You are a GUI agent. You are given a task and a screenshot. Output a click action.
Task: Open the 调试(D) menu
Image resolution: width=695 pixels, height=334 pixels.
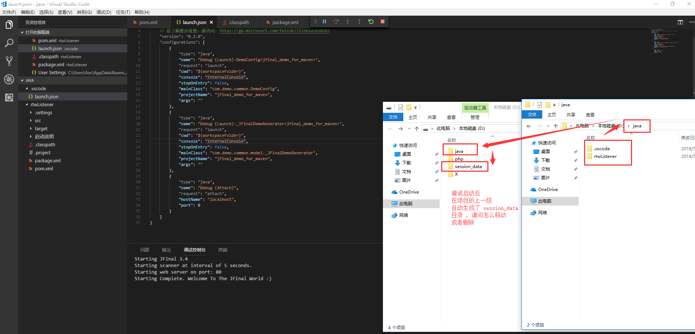pos(104,12)
